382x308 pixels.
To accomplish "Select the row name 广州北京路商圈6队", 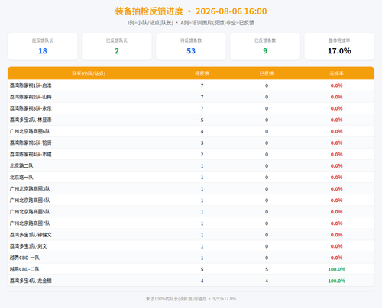I will tap(30, 131).
